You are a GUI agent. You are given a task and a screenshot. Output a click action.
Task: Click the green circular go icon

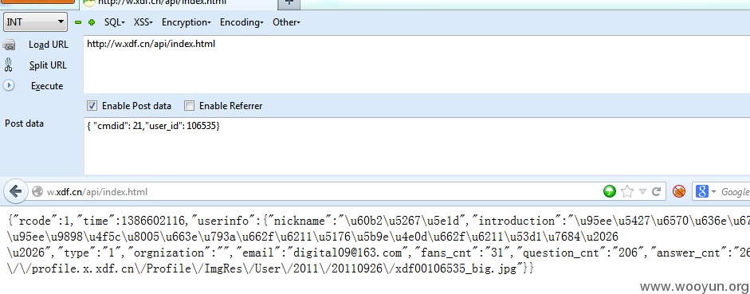pos(610,192)
